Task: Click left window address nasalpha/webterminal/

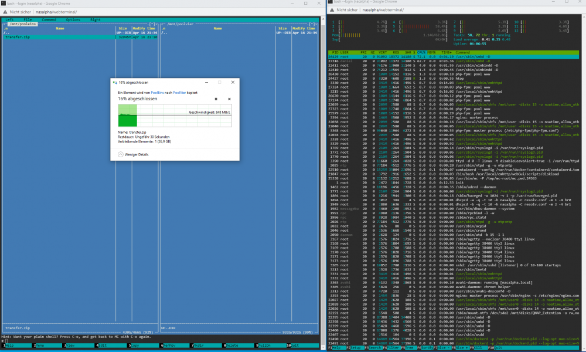Action: [x=56, y=12]
